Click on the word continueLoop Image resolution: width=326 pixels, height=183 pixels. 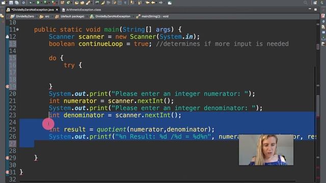[x=100, y=44]
